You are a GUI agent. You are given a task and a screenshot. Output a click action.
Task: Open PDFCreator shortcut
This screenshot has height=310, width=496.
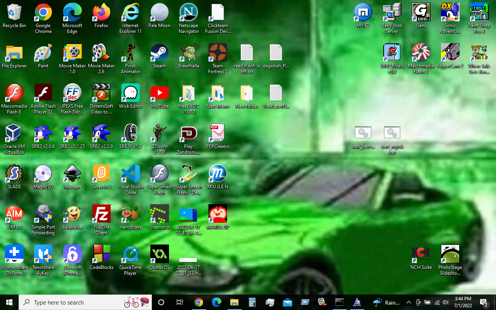[x=218, y=136]
